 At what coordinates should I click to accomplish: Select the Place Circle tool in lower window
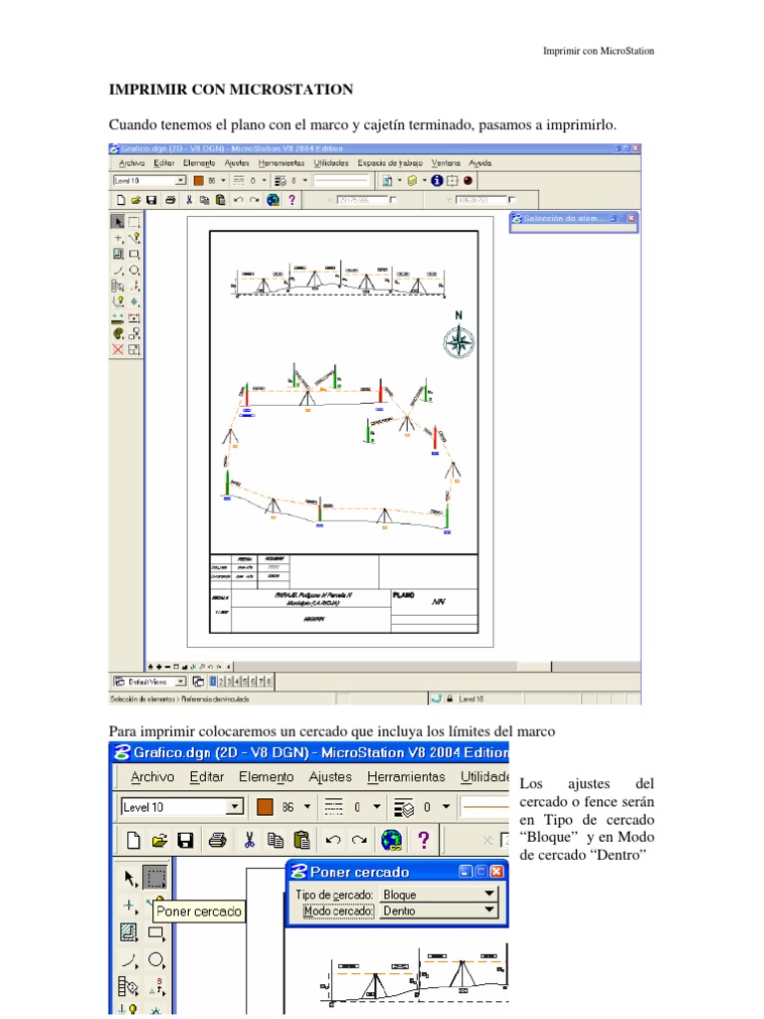(156, 960)
